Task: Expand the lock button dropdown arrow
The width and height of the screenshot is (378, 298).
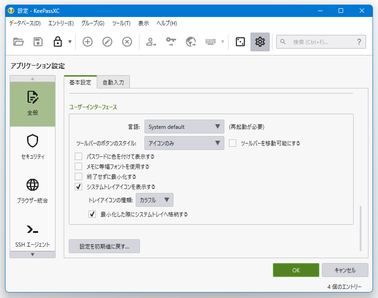Action: (70, 42)
